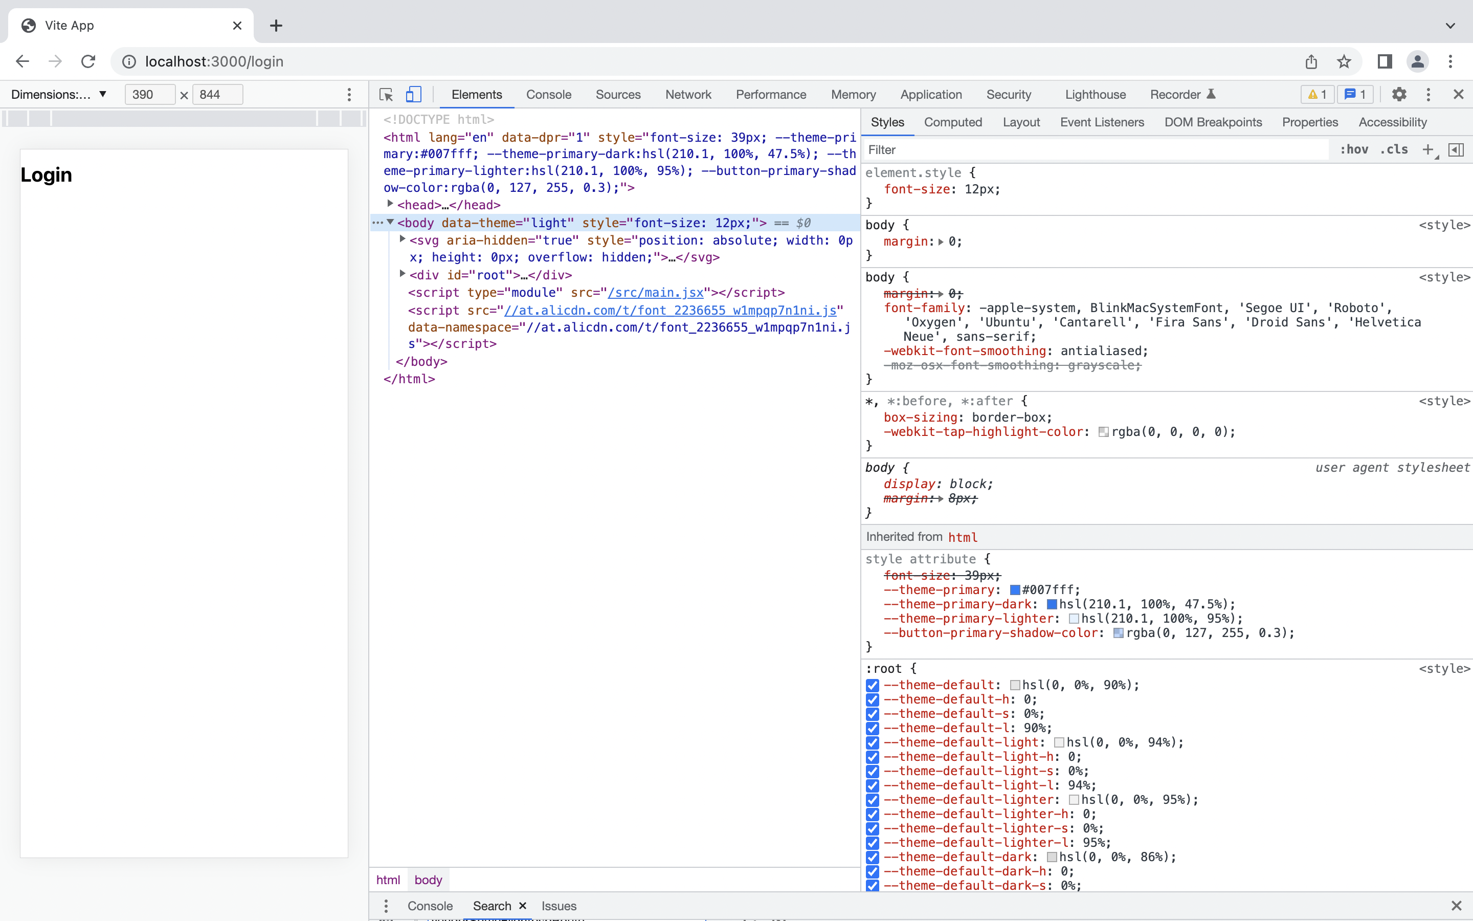This screenshot has height=921, width=1473.
Task: Click the height field showing 844
Action: point(217,95)
